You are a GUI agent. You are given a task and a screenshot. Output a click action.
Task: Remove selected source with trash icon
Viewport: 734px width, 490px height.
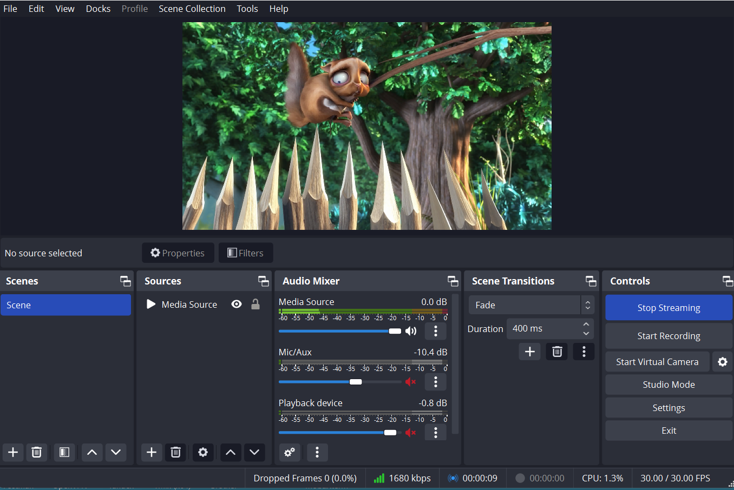[x=175, y=452]
